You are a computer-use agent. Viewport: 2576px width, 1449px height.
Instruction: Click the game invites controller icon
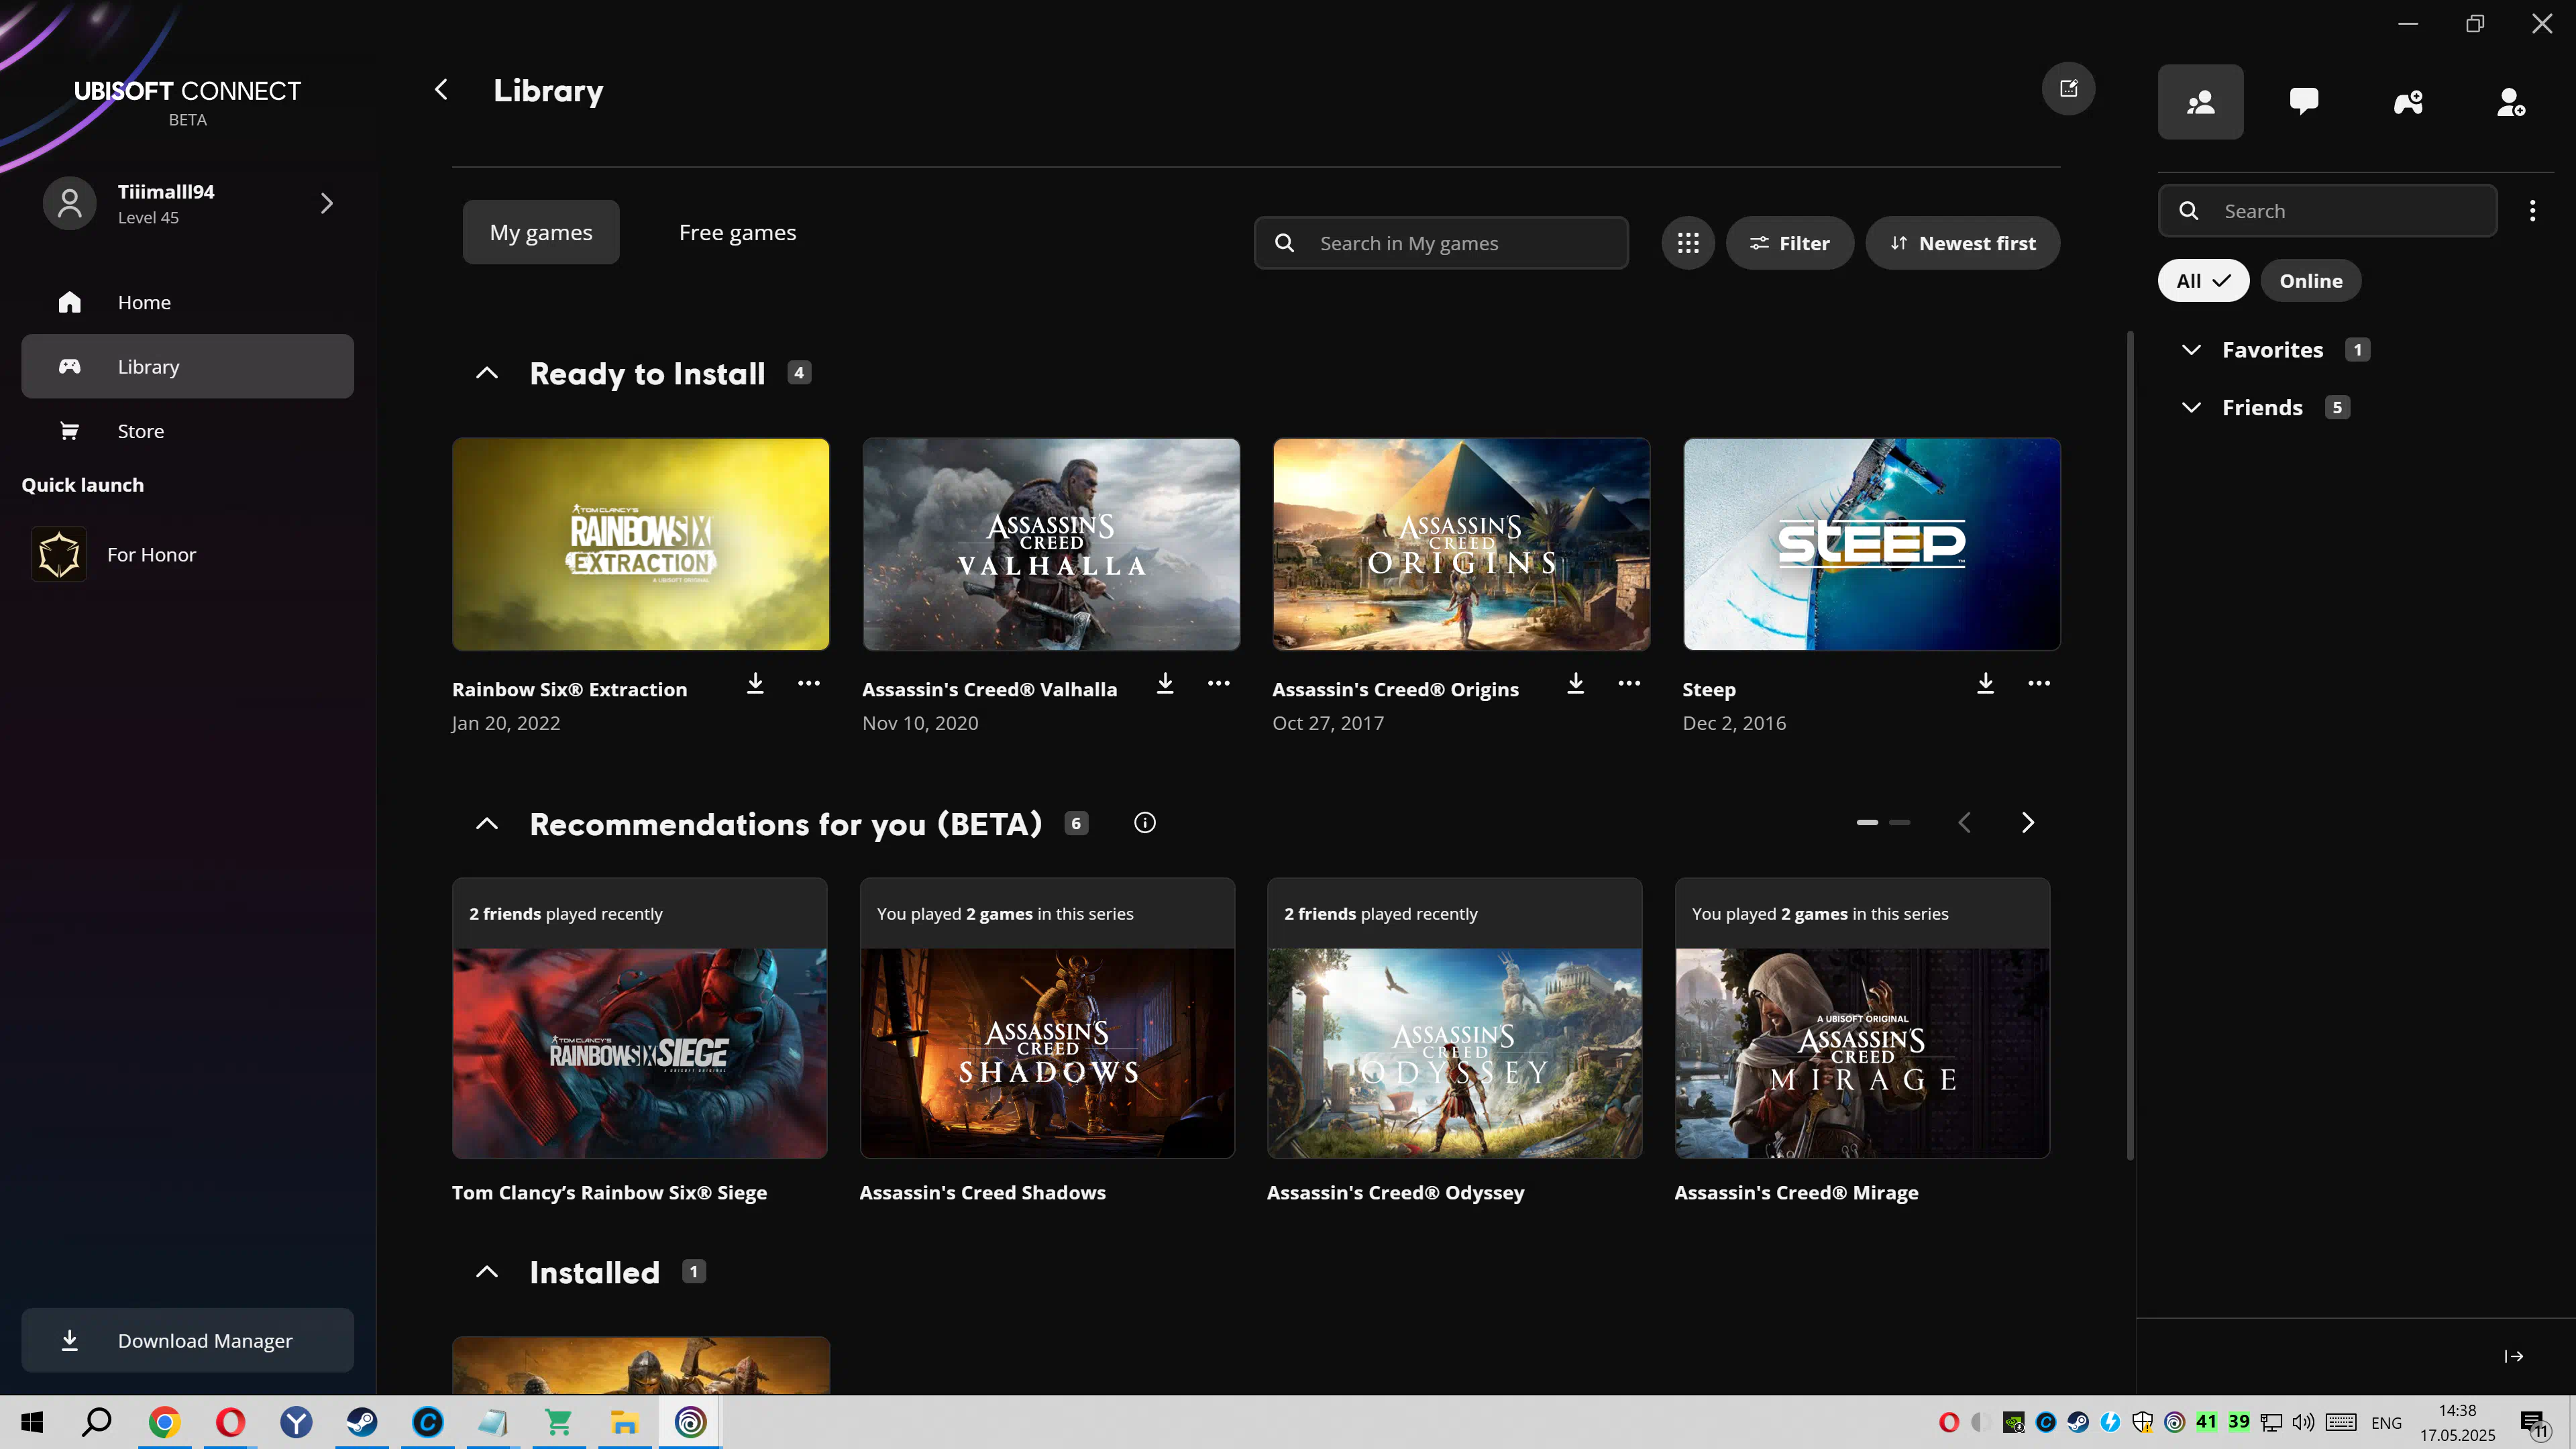tap(2408, 102)
